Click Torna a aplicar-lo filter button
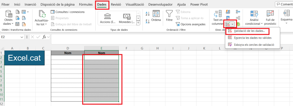 189,18
